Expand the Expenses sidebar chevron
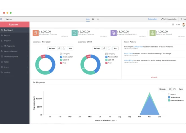This screenshot has height=133, width=186. [x=28, y=40]
